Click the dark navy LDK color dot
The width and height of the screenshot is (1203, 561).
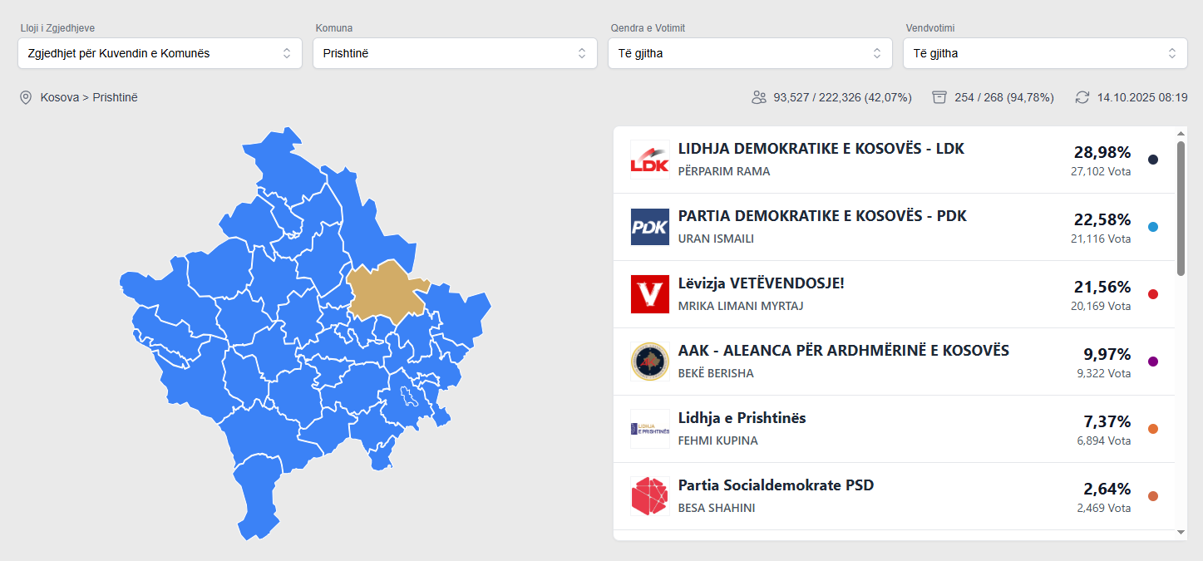[x=1152, y=160]
